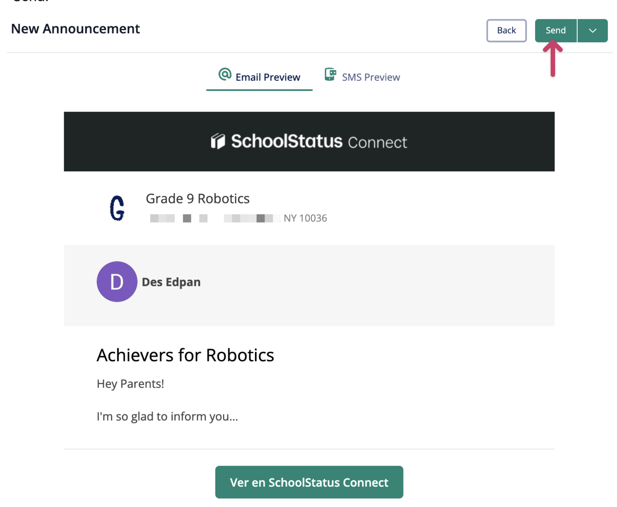
Task: Click the Hey Parents! greeting line
Action: click(x=130, y=384)
